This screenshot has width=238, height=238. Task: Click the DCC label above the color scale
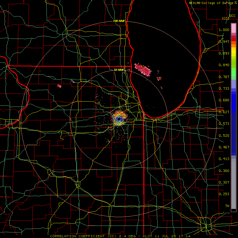tap(232, 16)
